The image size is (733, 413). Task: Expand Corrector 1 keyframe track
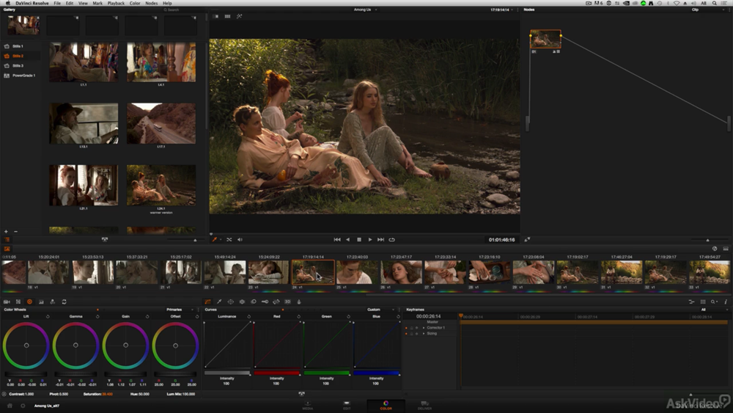point(424,328)
